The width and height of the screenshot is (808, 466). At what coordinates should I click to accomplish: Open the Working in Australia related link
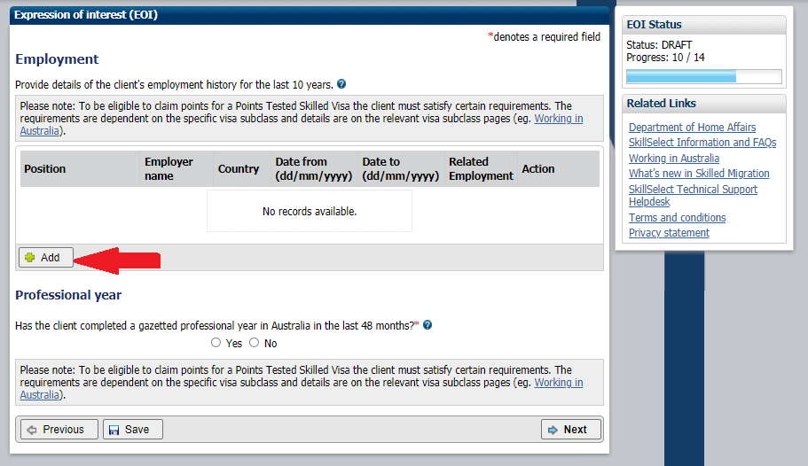click(673, 159)
